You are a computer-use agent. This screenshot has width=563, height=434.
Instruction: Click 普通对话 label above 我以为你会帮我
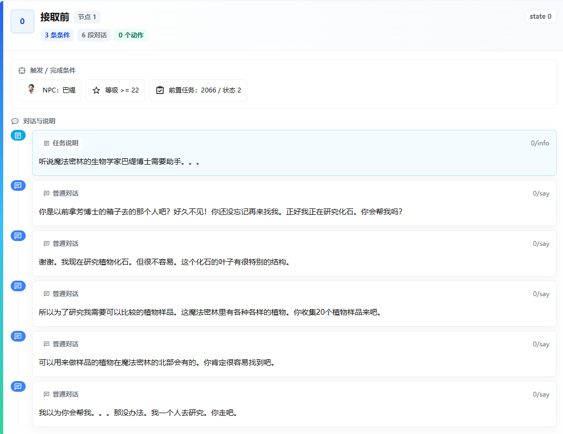(65, 394)
